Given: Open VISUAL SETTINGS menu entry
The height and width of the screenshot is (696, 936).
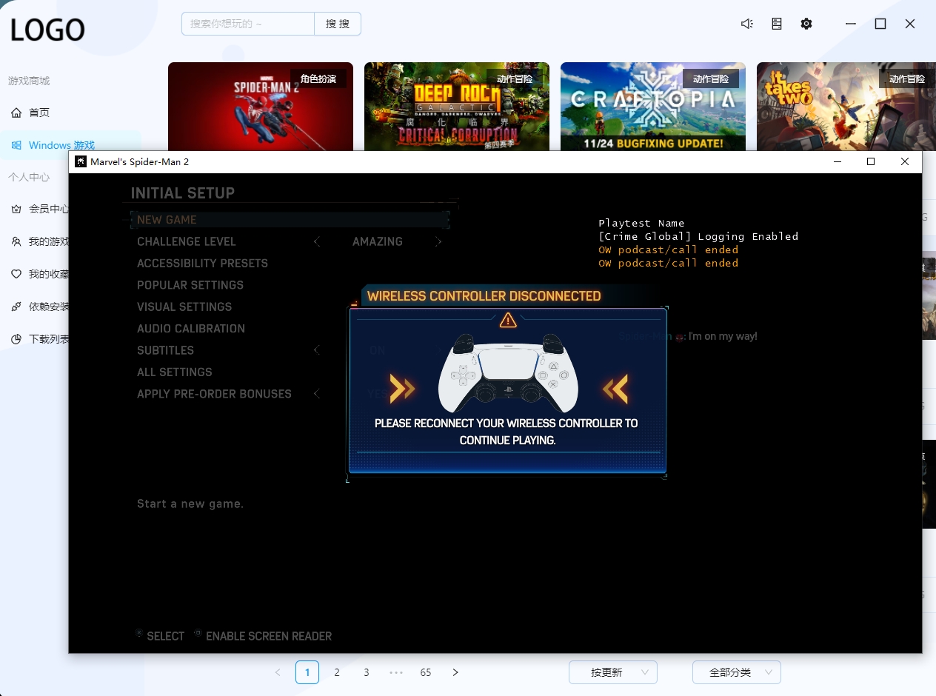Looking at the screenshot, I should click(184, 307).
